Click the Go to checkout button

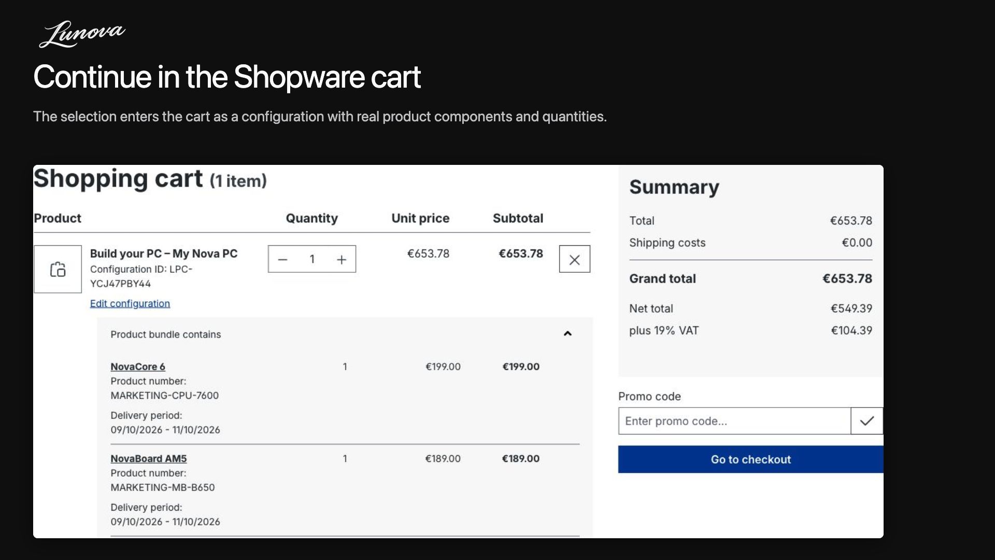tap(751, 459)
